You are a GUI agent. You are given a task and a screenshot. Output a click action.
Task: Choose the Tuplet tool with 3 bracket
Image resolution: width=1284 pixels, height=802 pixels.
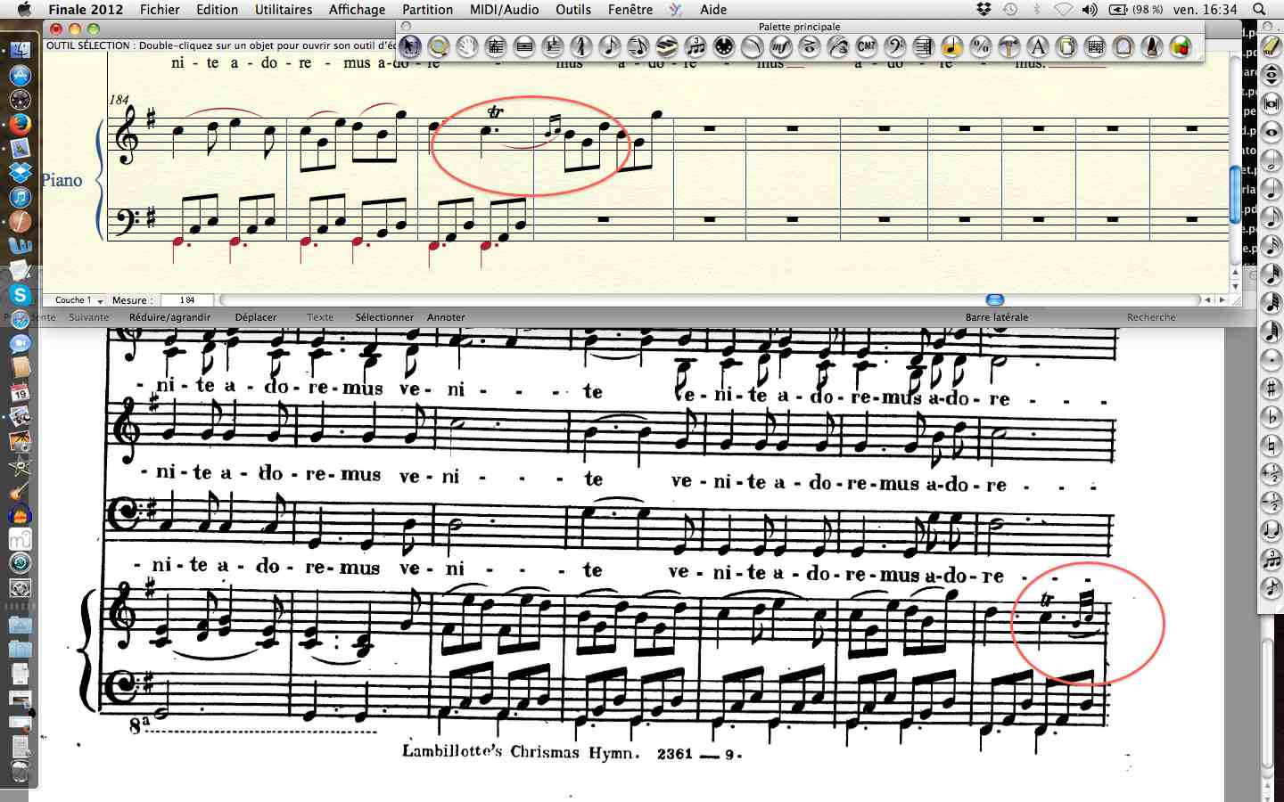pyautogui.click(x=695, y=46)
